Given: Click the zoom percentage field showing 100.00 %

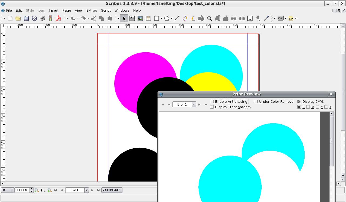Looking at the screenshot, I should click(22, 190).
